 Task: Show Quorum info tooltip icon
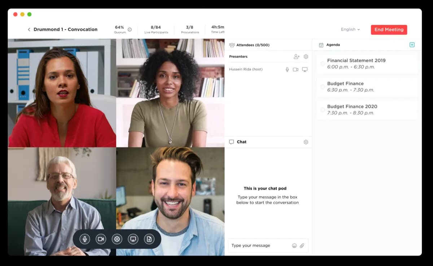(130, 30)
